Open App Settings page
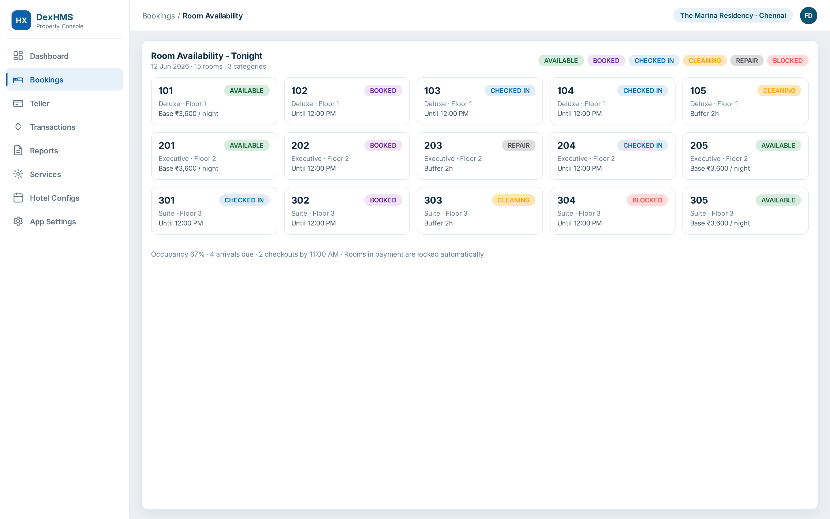This screenshot has width=830, height=519. pyautogui.click(x=65, y=222)
